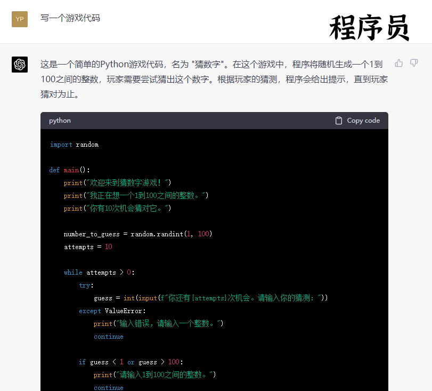Click the print line 我正在想一个1到100之间的整数
The height and width of the screenshot is (391, 432).
pos(136,195)
